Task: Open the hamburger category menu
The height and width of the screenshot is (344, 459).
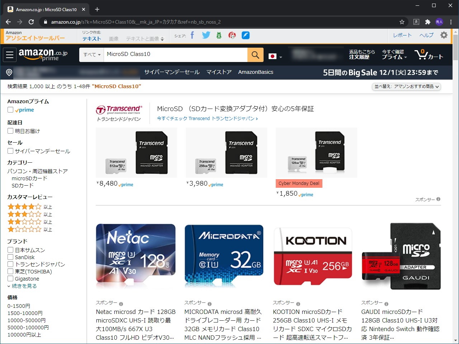Action: pyautogui.click(x=9, y=54)
